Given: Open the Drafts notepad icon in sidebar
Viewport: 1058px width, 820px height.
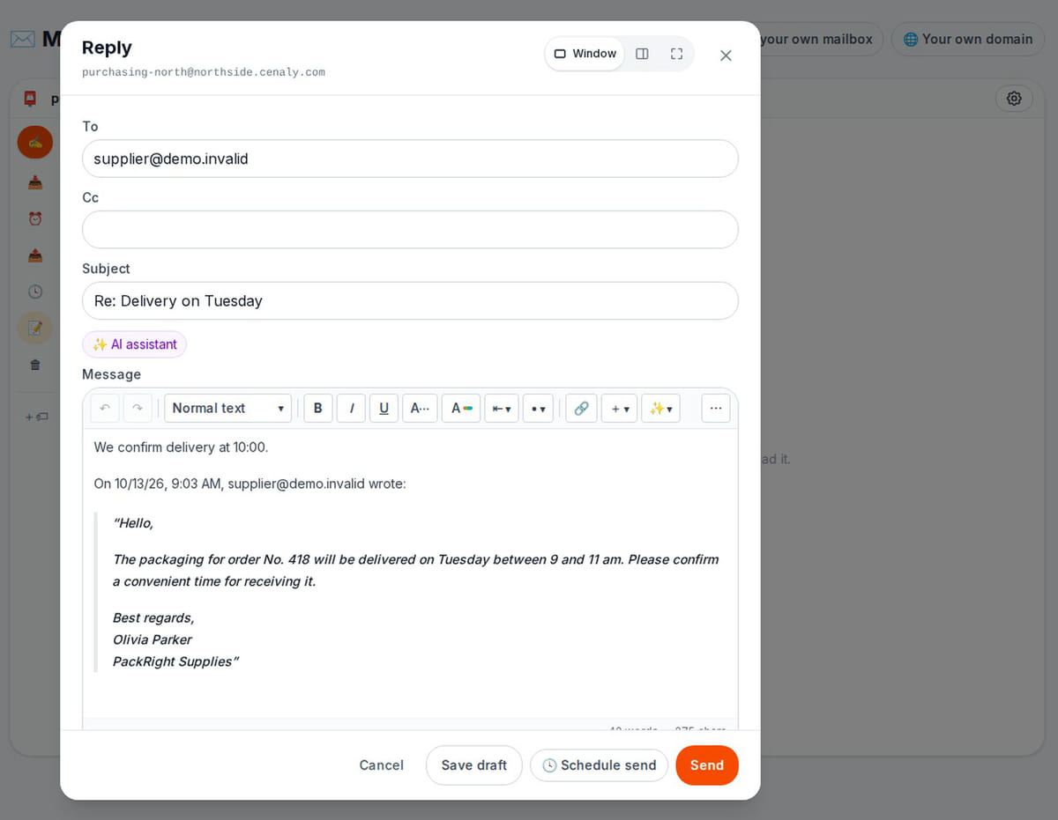Looking at the screenshot, I should coord(35,328).
